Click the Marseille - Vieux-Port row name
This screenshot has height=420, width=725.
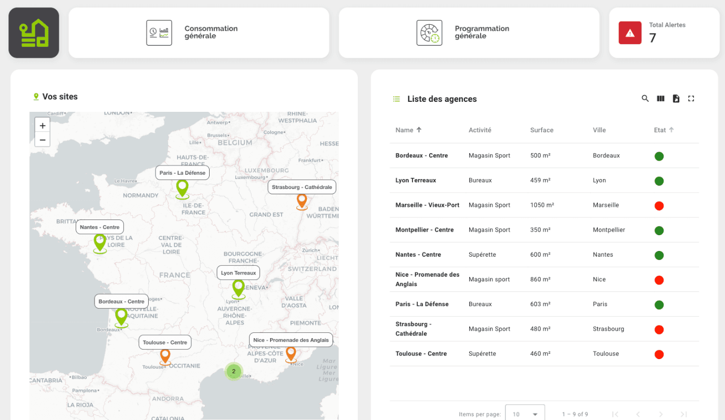(427, 205)
